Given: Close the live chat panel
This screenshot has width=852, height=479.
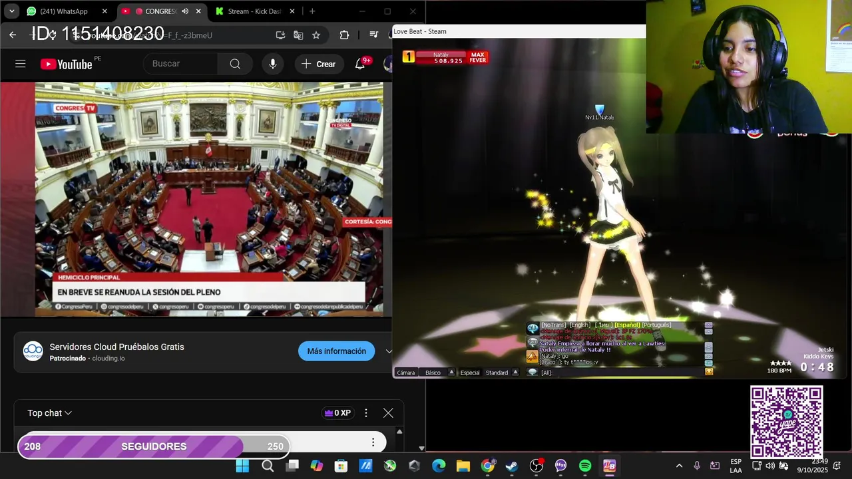Looking at the screenshot, I should point(388,413).
